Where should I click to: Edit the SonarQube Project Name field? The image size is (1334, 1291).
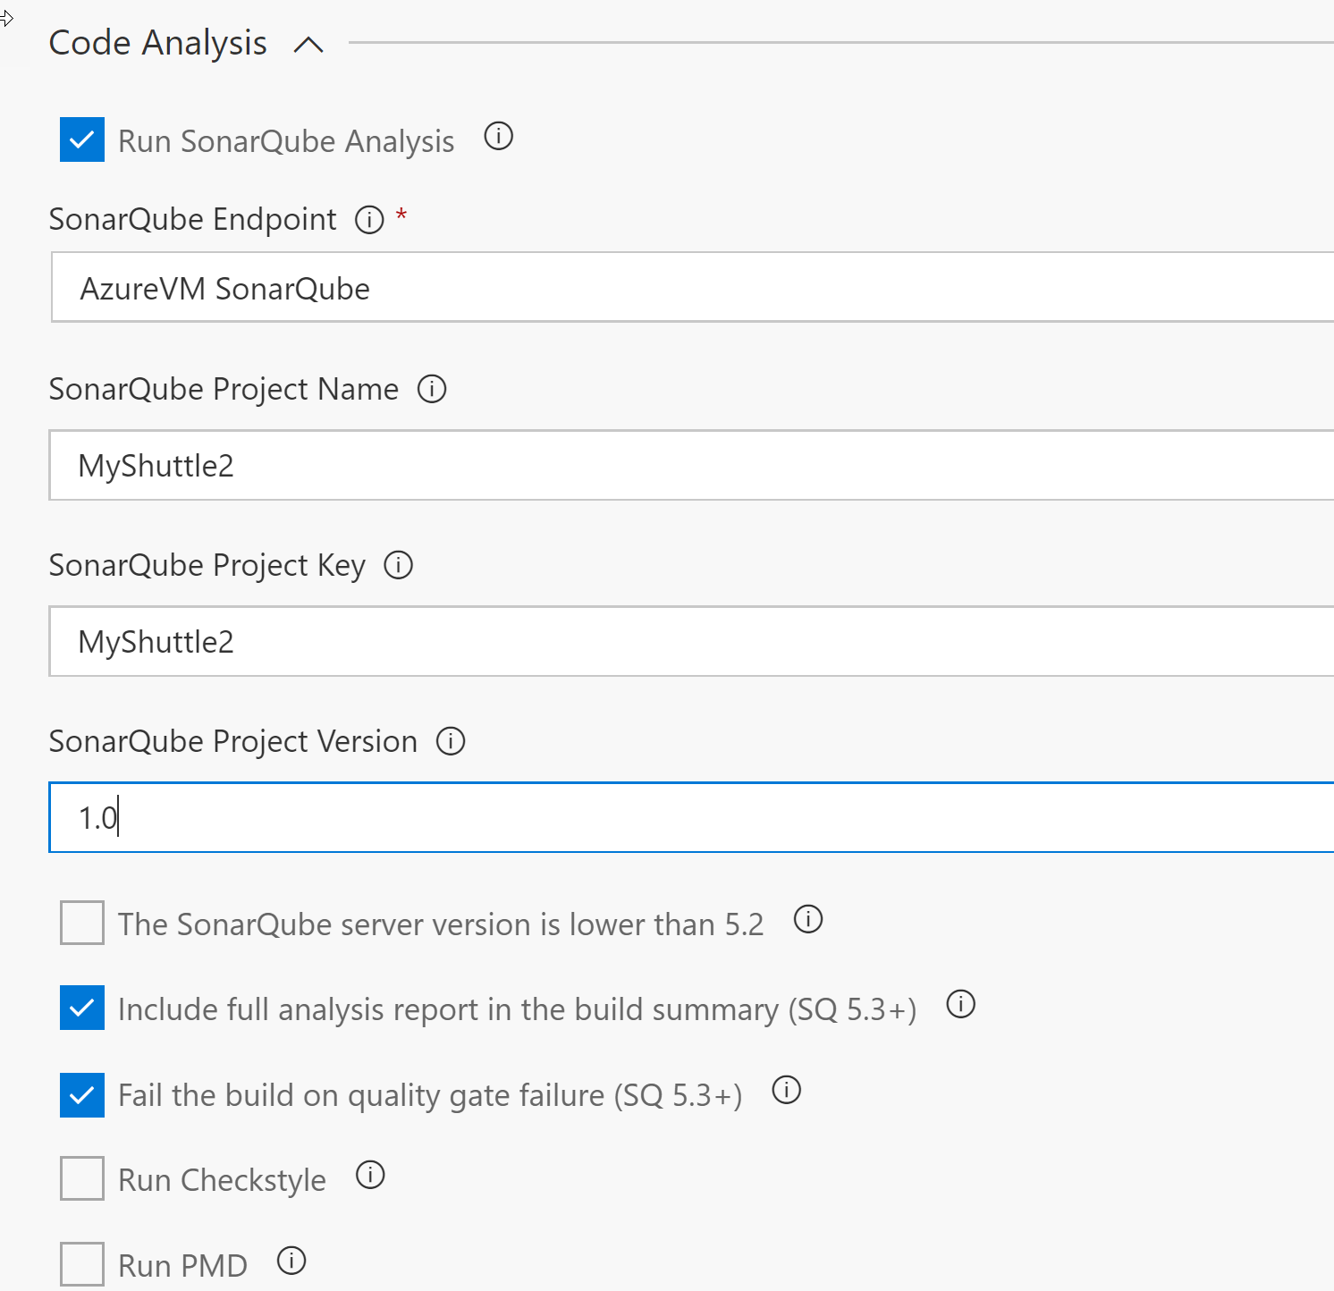[x=692, y=465]
